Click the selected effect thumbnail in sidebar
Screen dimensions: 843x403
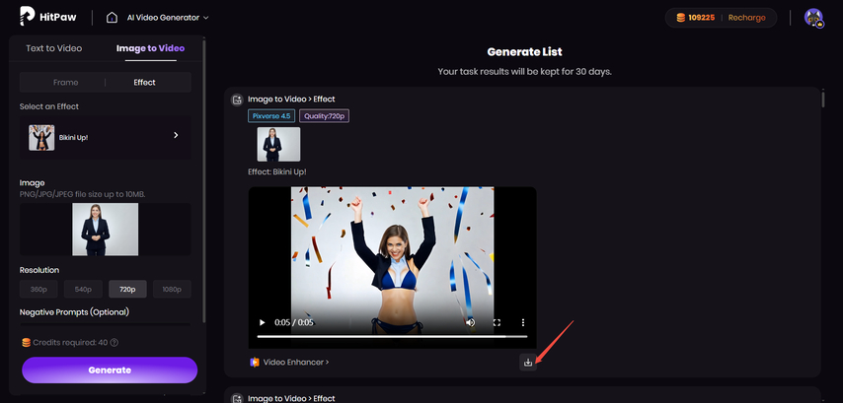coord(41,137)
